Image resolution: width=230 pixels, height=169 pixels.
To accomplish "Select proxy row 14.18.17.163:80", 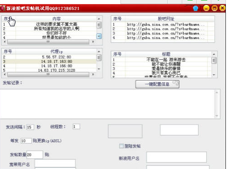I will [49, 61].
